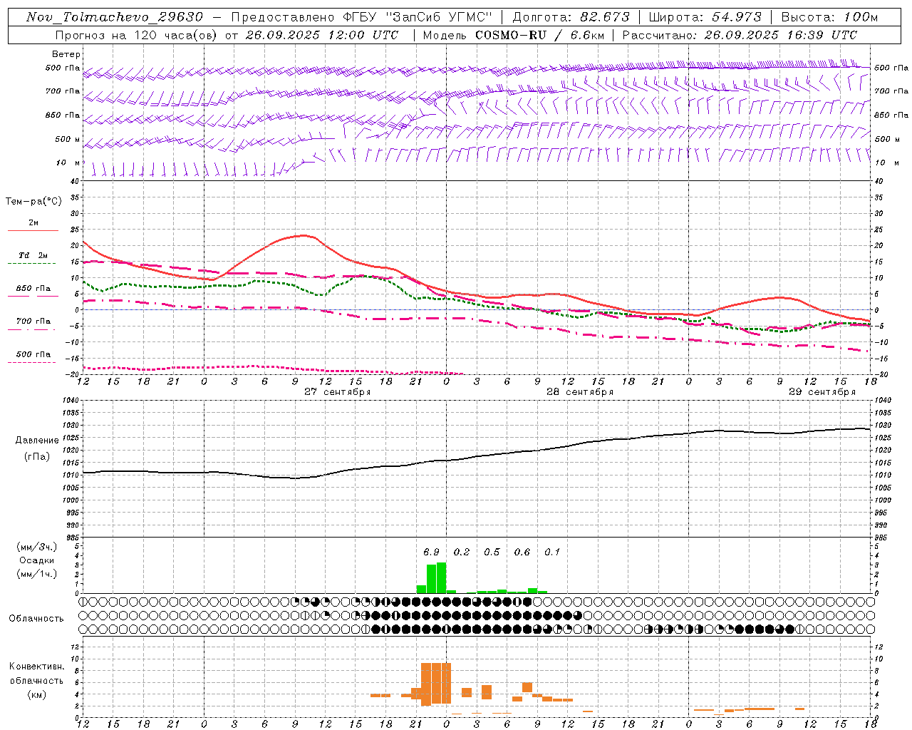
Task: Click the Тем-ра(°C) temperature axis label
Action: pos(33,202)
